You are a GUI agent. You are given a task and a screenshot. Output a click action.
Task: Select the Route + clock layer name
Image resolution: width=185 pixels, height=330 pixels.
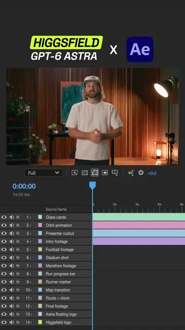coord(58,298)
